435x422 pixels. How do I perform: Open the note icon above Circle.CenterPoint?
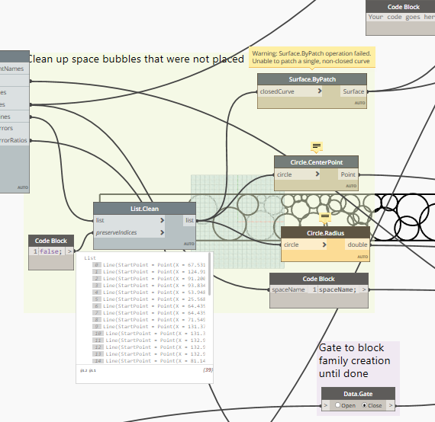click(317, 146)
